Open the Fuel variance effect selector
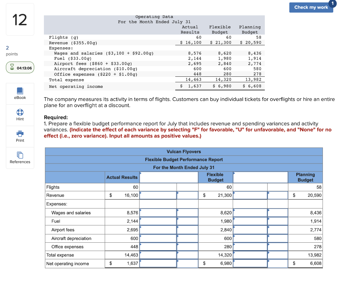 point(187,221)
